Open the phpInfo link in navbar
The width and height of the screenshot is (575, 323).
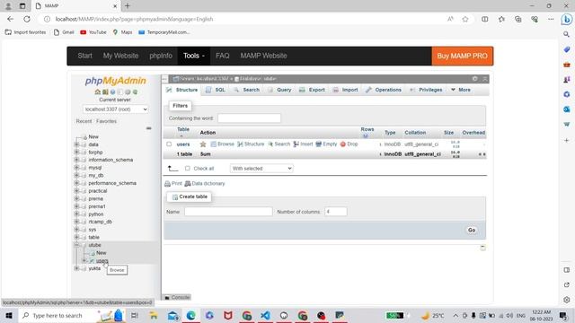tap(161, 56)
